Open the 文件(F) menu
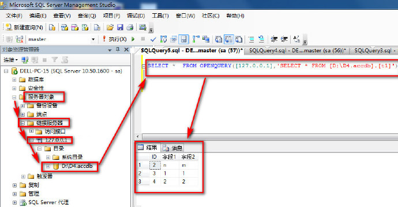The height and width of the screenshot is (207, 398). [x=14, y=16]
